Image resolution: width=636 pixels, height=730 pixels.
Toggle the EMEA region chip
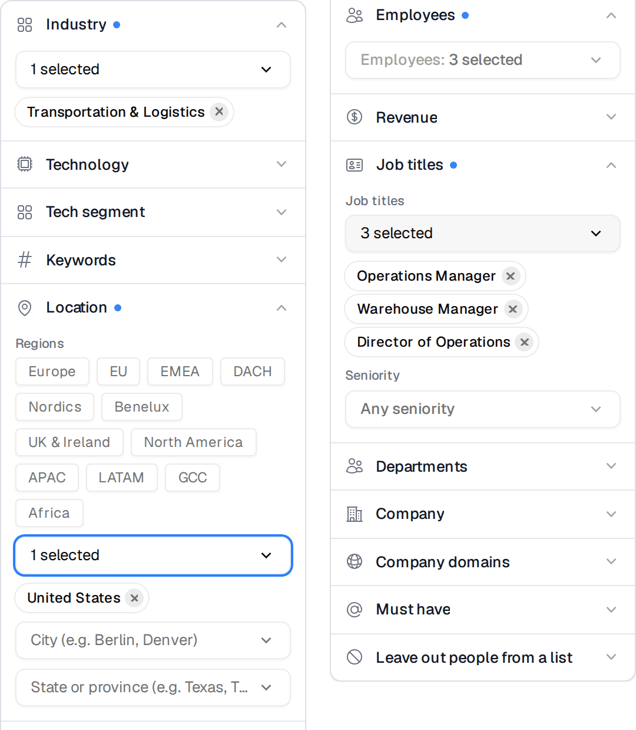[180, 371]
